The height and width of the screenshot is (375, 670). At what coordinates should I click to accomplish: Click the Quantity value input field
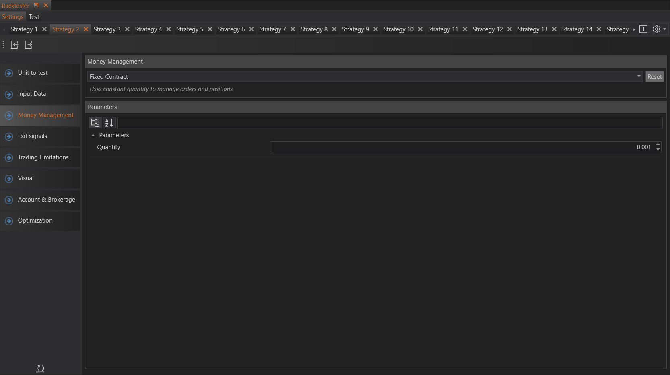pos(462,147)
